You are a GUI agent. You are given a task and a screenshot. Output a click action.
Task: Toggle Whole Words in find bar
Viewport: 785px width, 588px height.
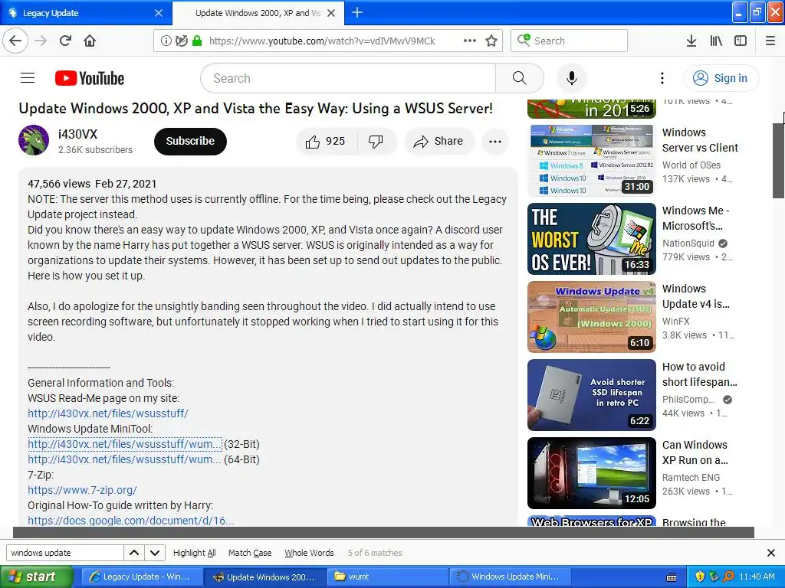pyautogui.click(x=309, y=553)
